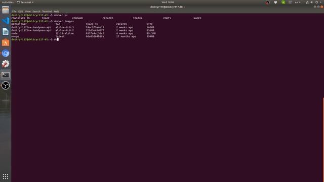Click the 'STATUS' column header

pyautogui.click(x=137, y=18)
